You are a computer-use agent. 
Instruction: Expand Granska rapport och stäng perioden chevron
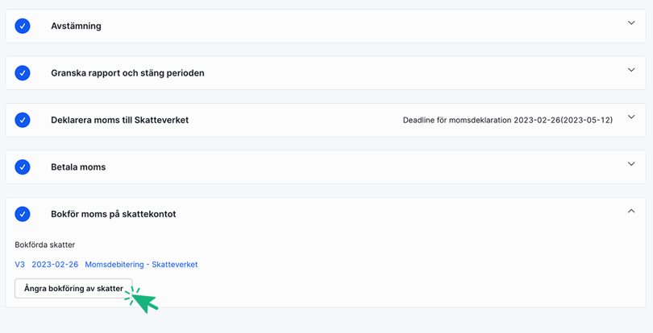pyautogui.click(x=631, y=70)
